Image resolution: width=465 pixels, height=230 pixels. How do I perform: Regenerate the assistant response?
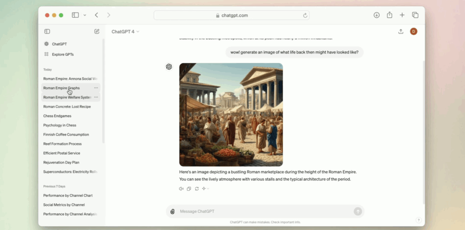(x=197, y=189)
